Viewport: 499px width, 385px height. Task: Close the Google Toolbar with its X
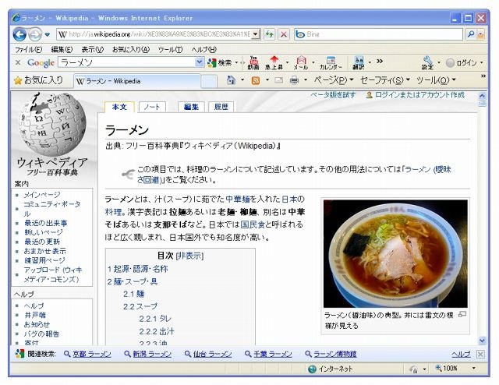point(18,62)
